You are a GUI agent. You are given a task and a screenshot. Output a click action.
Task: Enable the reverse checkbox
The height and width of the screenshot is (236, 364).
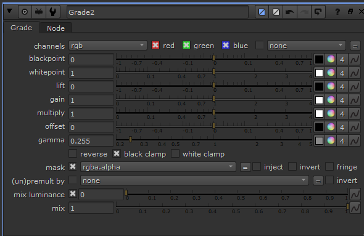coord(73,153)
